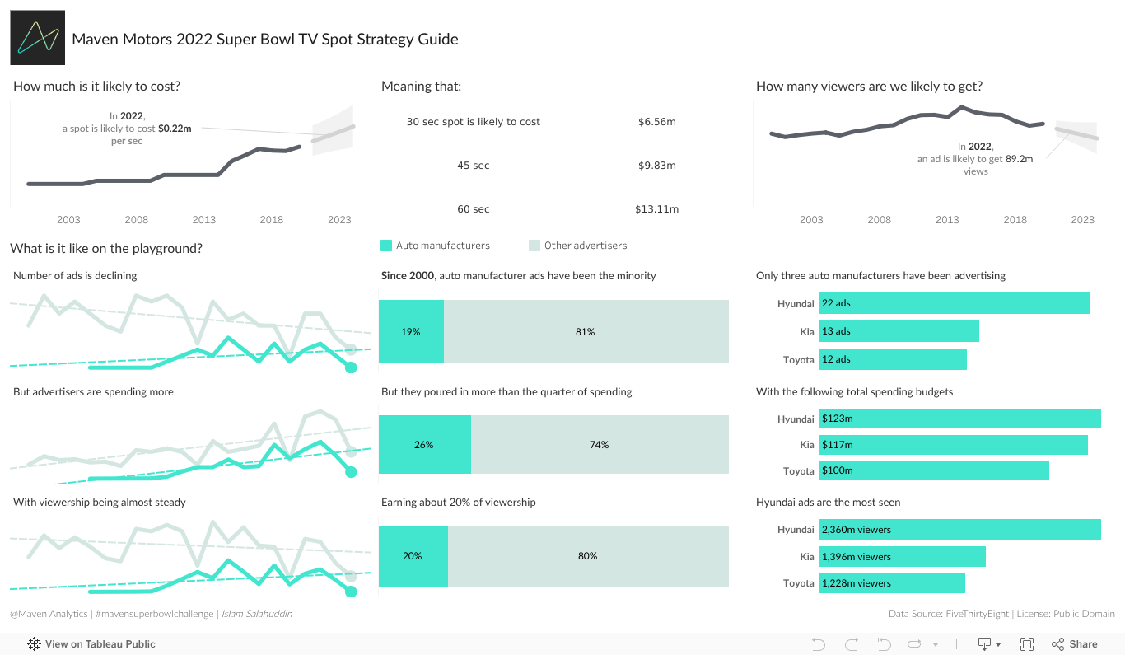
Task: Open the Download icon menu
Action: pos(984,644)
